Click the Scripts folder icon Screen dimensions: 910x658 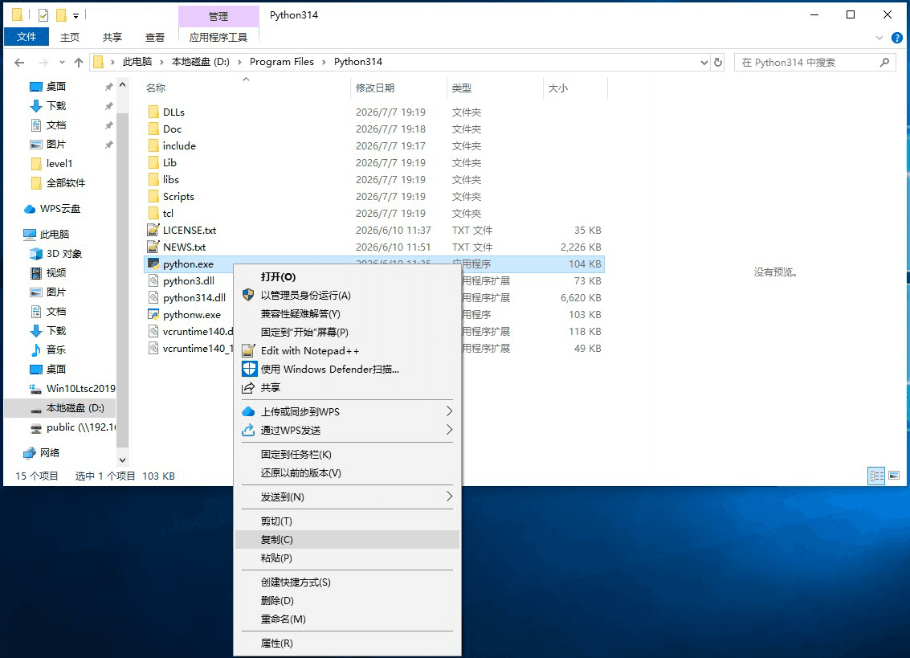tap(153, 196)
